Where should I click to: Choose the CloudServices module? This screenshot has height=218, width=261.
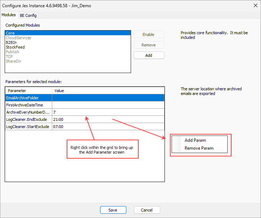[x=18, y=38]
